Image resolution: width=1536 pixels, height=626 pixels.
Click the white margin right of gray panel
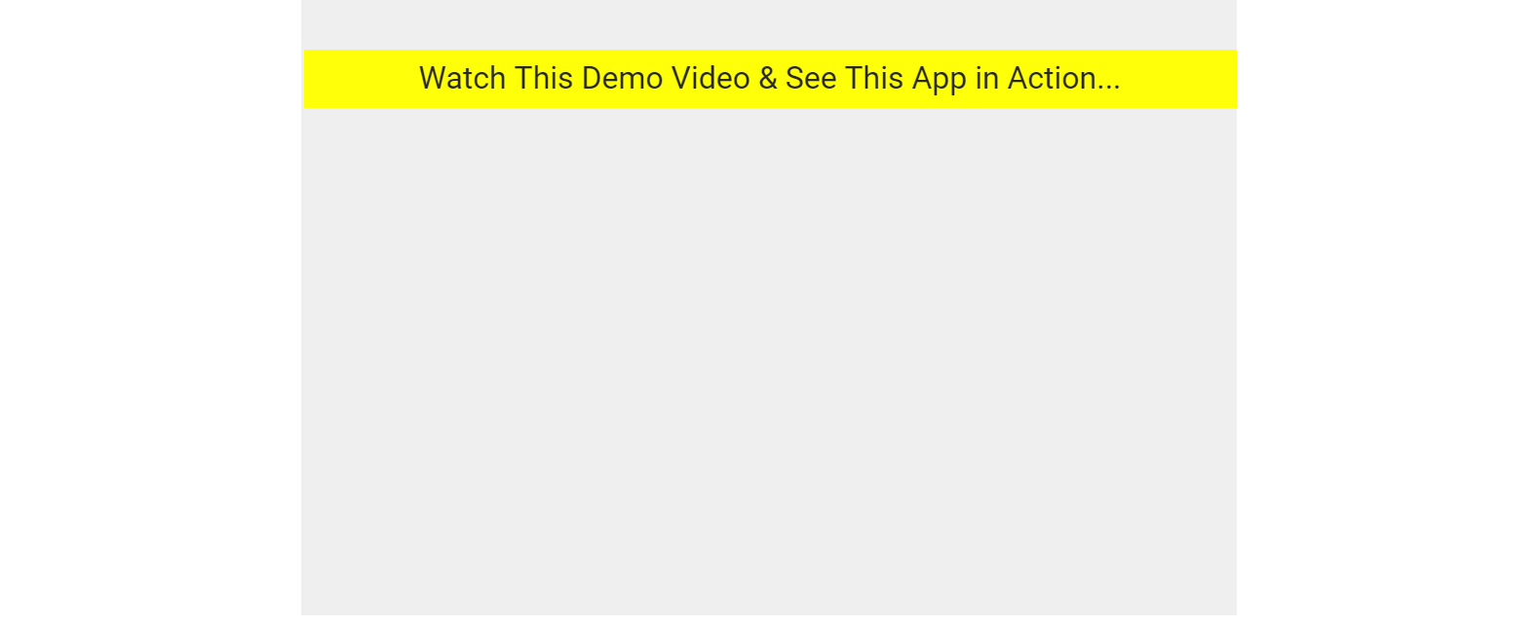point(1386,312)
